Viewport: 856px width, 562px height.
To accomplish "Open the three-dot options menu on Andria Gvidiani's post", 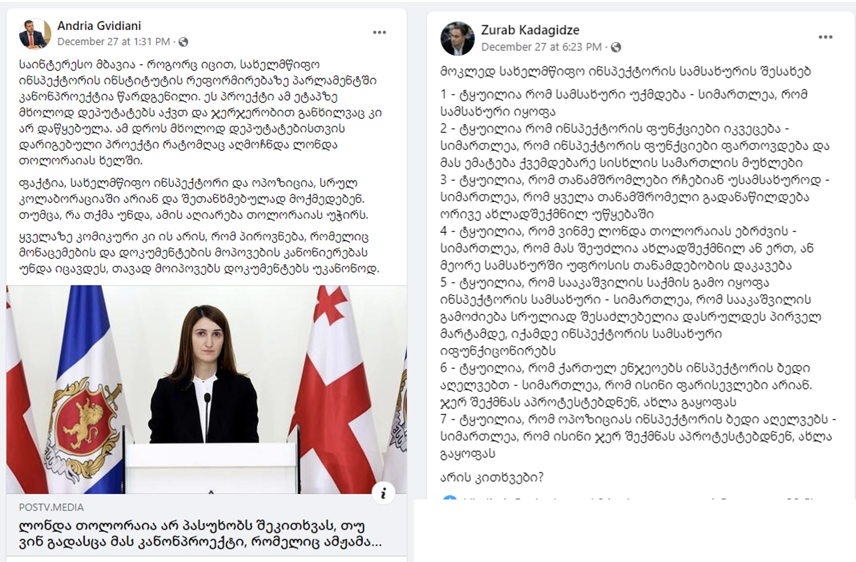I will (x=379, y=32).
